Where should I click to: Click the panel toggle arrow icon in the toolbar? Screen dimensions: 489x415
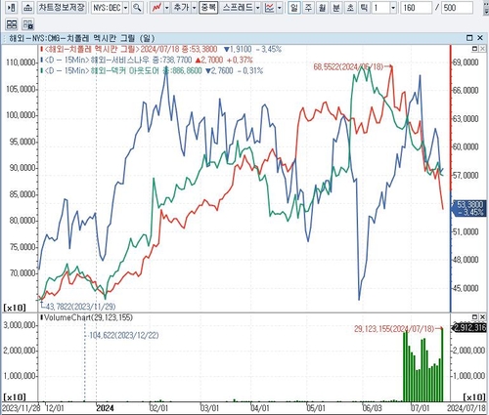12,8
